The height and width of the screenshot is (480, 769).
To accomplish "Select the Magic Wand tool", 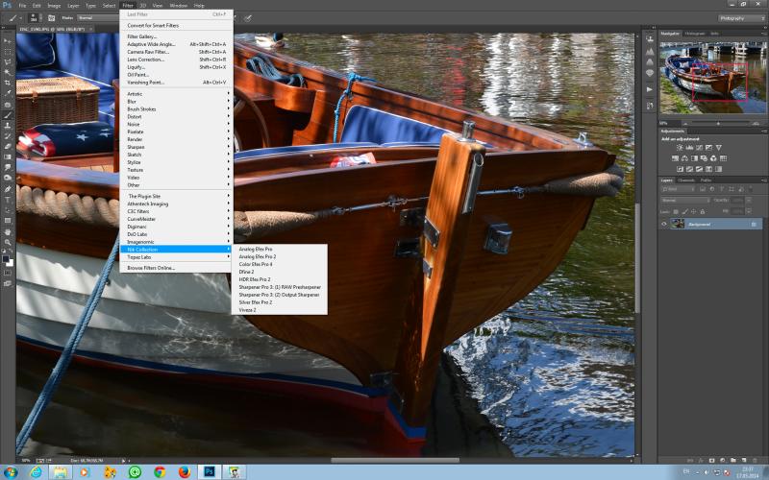I will point(8,73).
